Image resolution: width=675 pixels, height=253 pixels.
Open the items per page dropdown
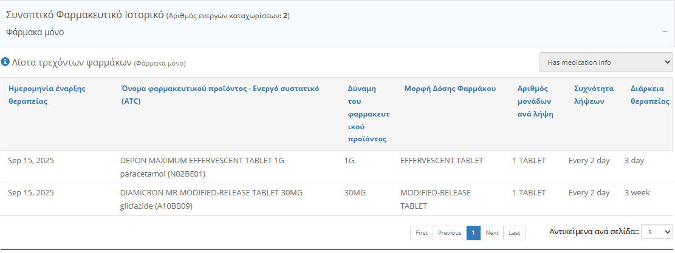657,232
